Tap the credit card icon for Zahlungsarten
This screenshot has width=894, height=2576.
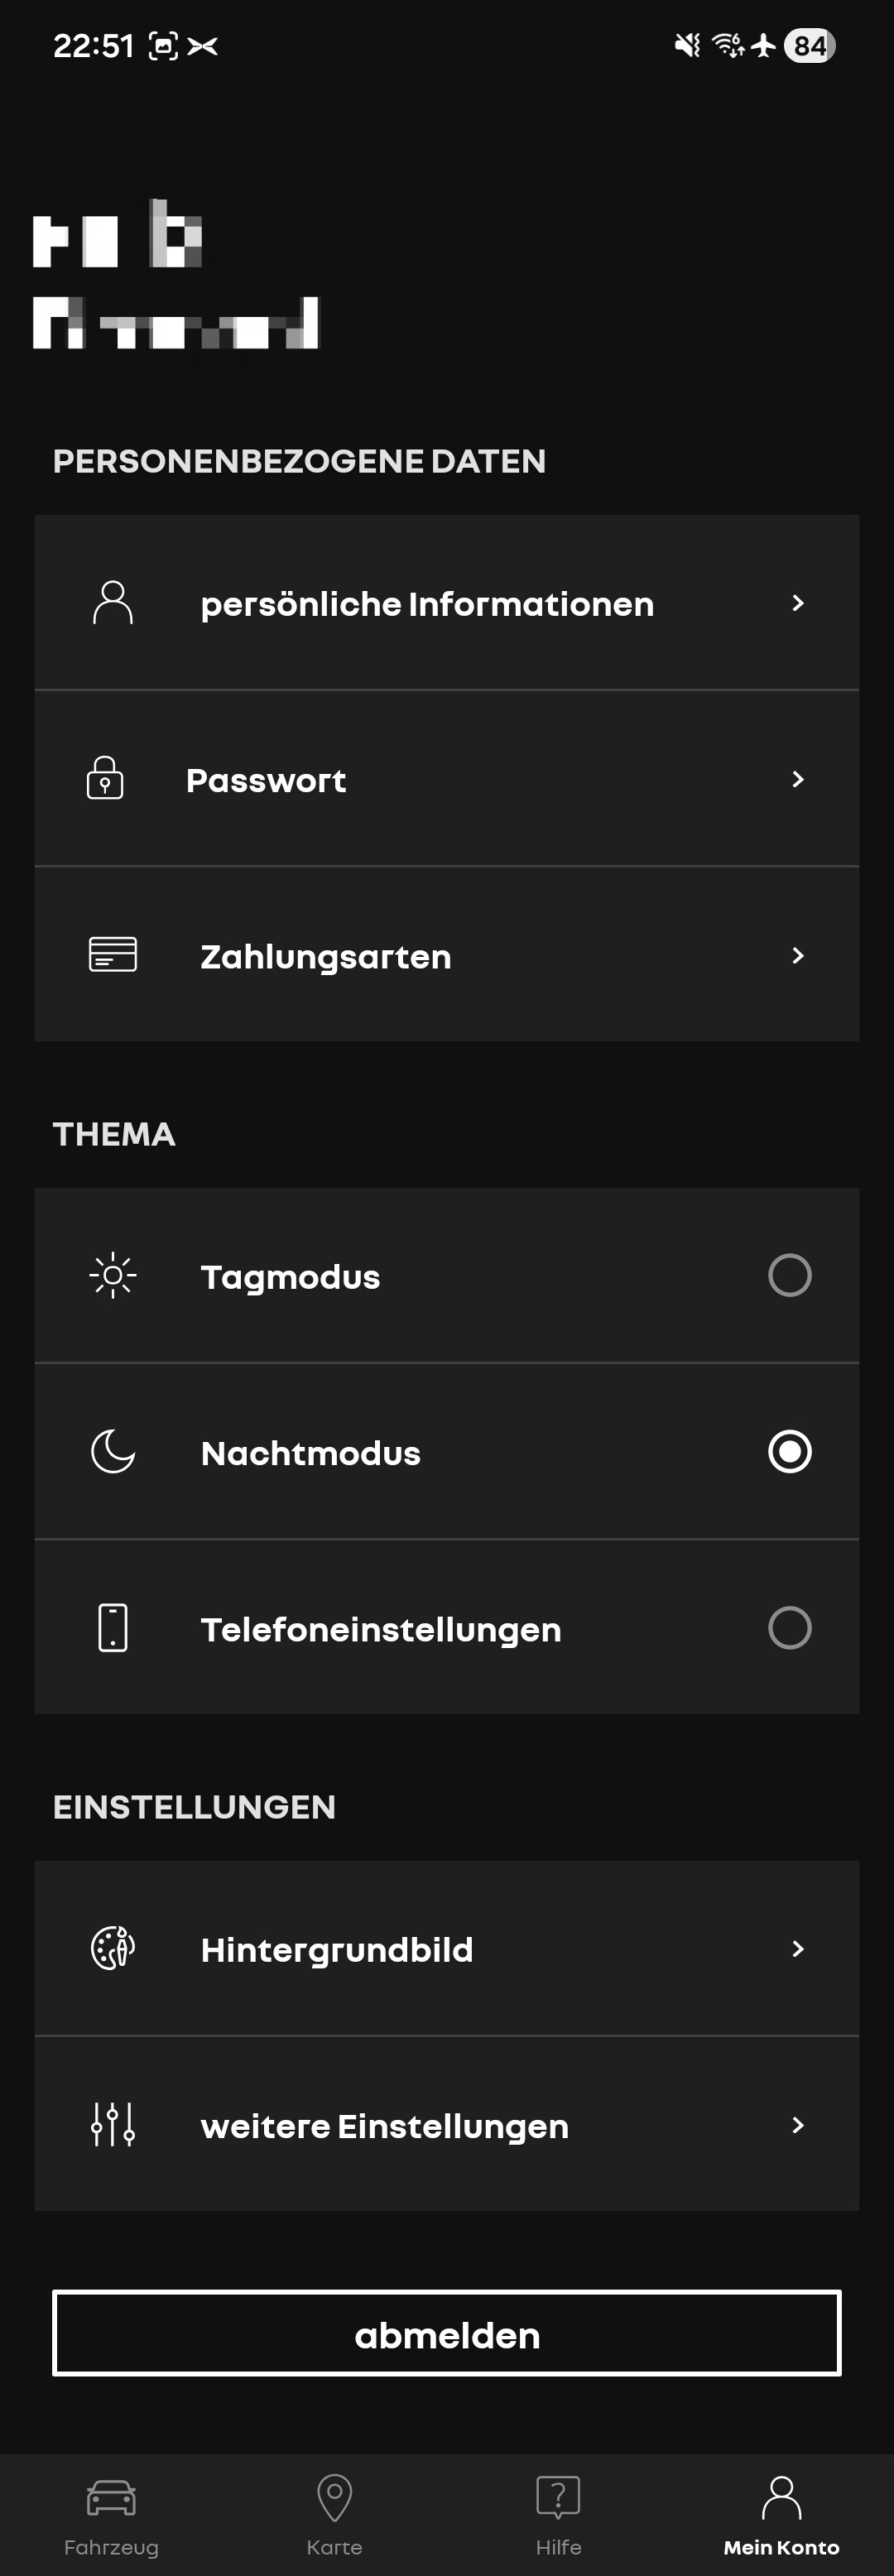click(x=113, y=955)
